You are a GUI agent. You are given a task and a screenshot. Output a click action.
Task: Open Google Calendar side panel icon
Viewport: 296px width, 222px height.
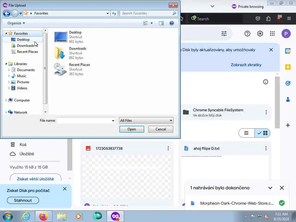(288, 51)
